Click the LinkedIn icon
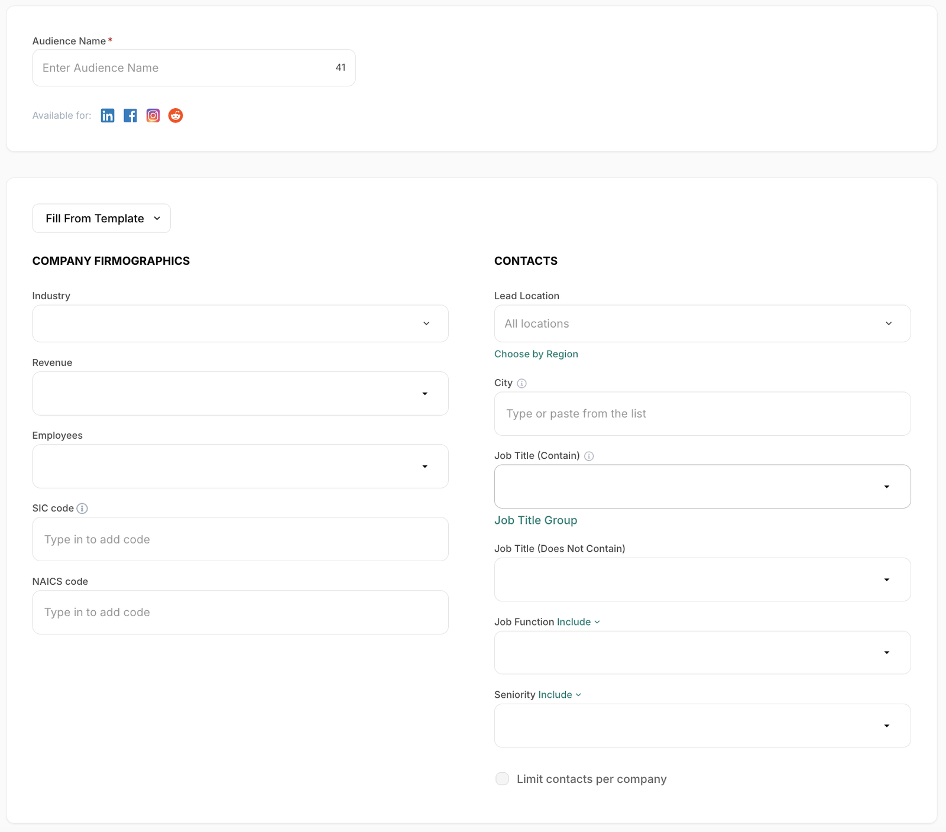Viewport: 946px width, 832px height. click(108, 116)
